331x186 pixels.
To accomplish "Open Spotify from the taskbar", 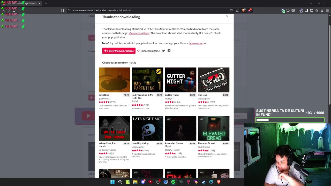I will point(173,182).
